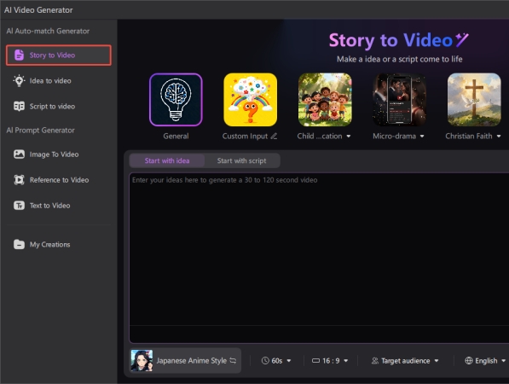The width and height of the screenshot is (509, 384).
Task: Open the 16 : 9 aspect ratio dropdown
Action: pos(330,361)
